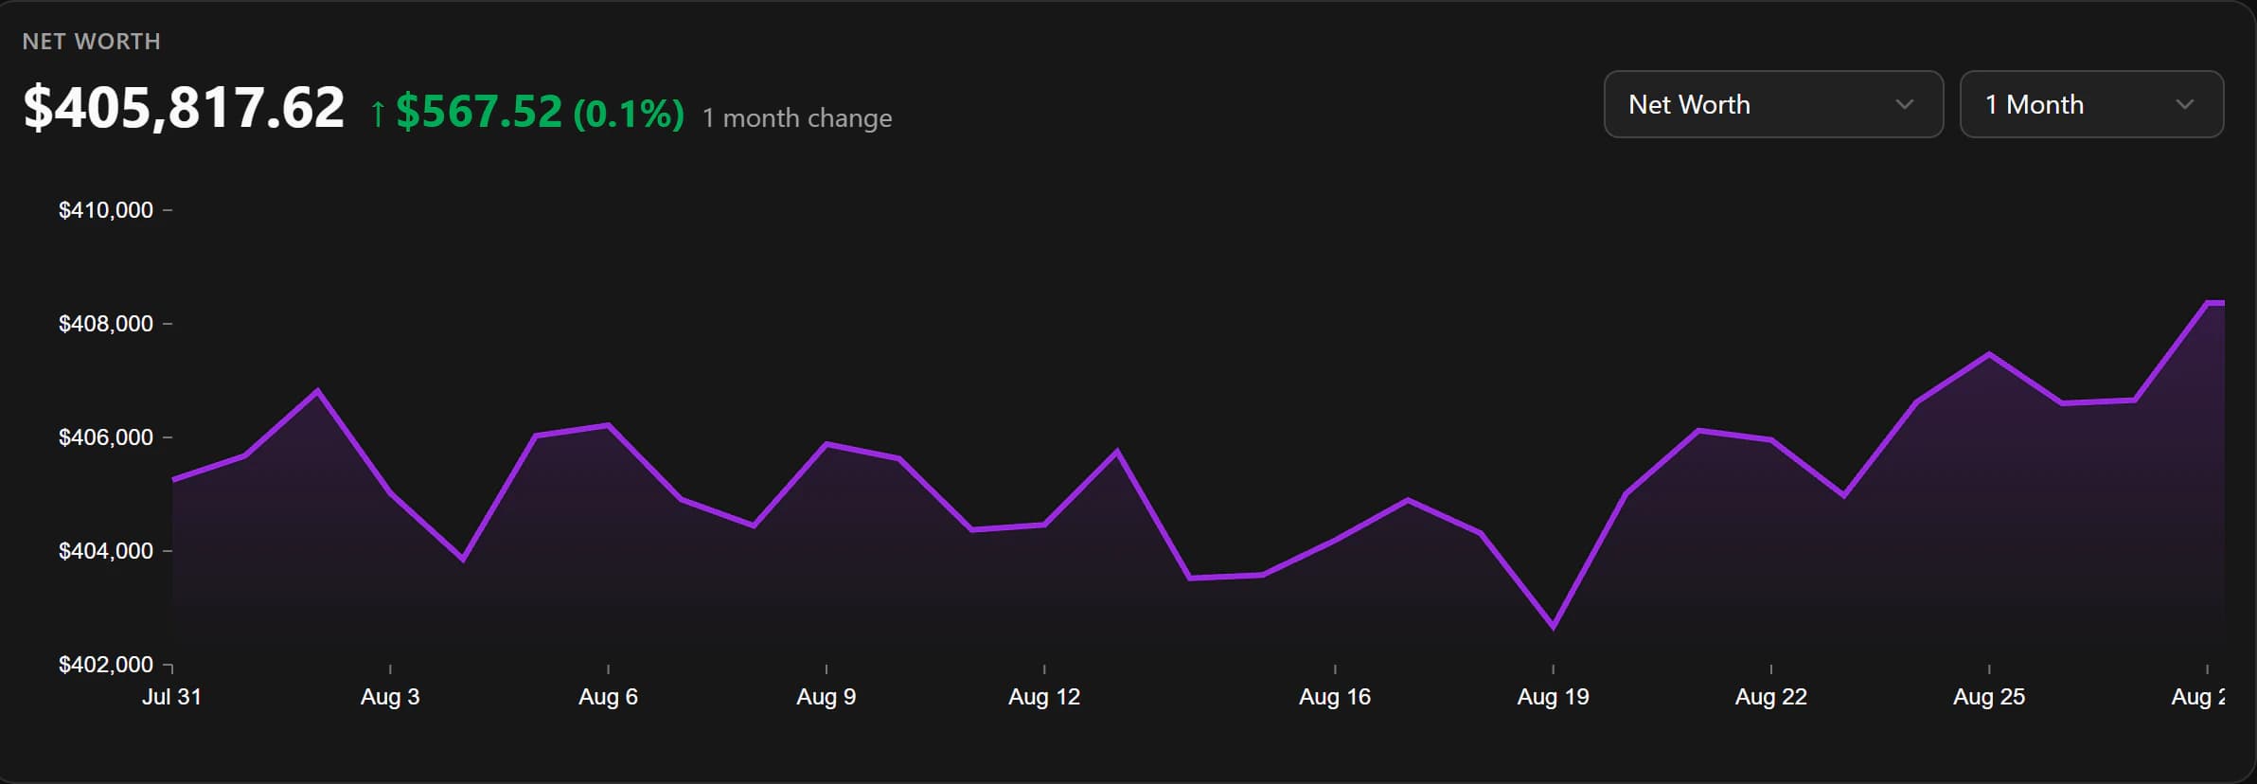Click the Aug 12 x-axis label

1044,697
